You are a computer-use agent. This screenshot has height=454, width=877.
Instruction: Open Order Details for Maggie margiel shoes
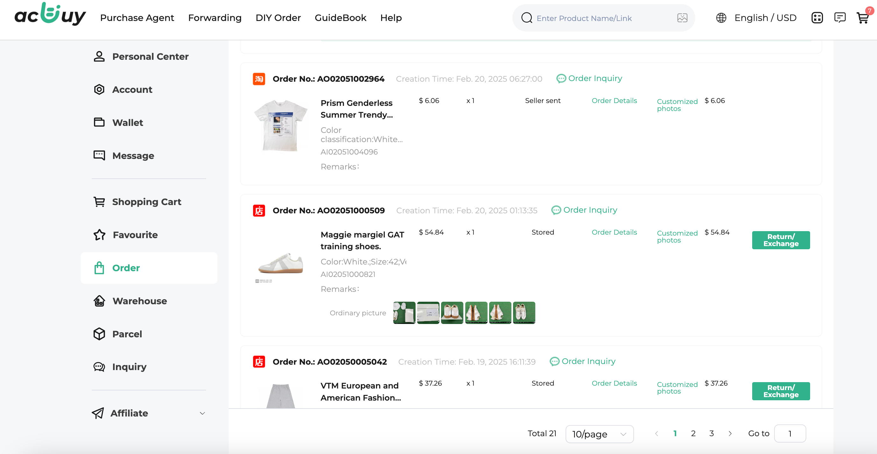pyautogui.click(x=614, y=232)
